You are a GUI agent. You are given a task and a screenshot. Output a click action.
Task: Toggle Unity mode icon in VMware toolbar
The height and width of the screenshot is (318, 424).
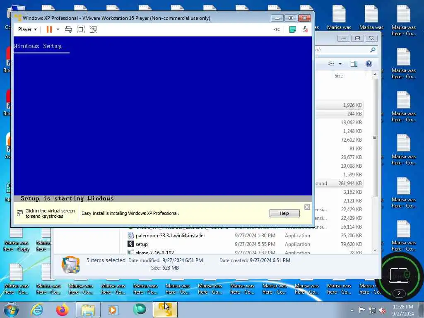[93, 29]
